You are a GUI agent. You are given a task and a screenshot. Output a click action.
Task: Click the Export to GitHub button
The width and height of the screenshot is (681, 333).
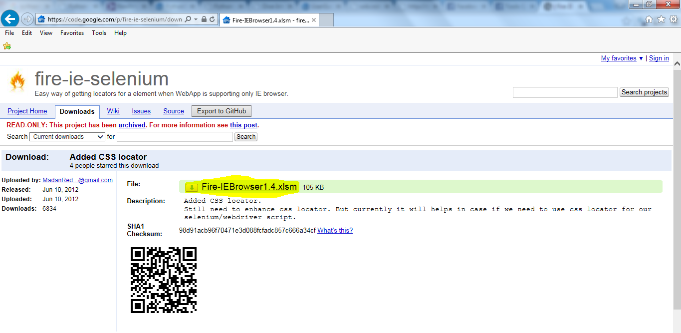tap(222, 111)
